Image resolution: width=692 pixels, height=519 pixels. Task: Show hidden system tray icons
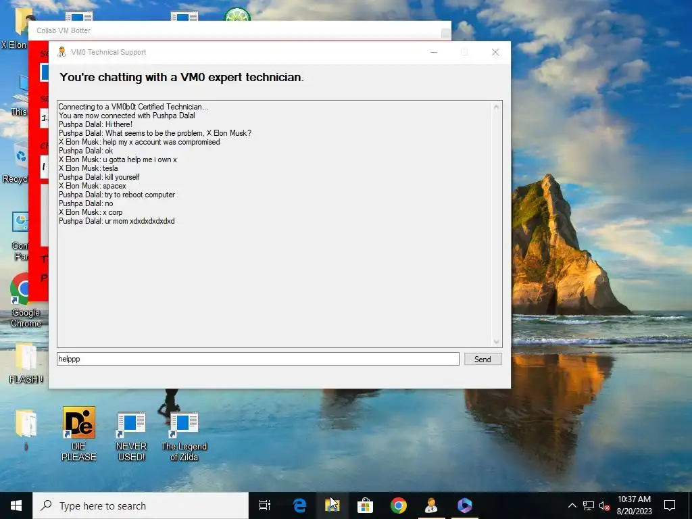click(x=572, y=505)
